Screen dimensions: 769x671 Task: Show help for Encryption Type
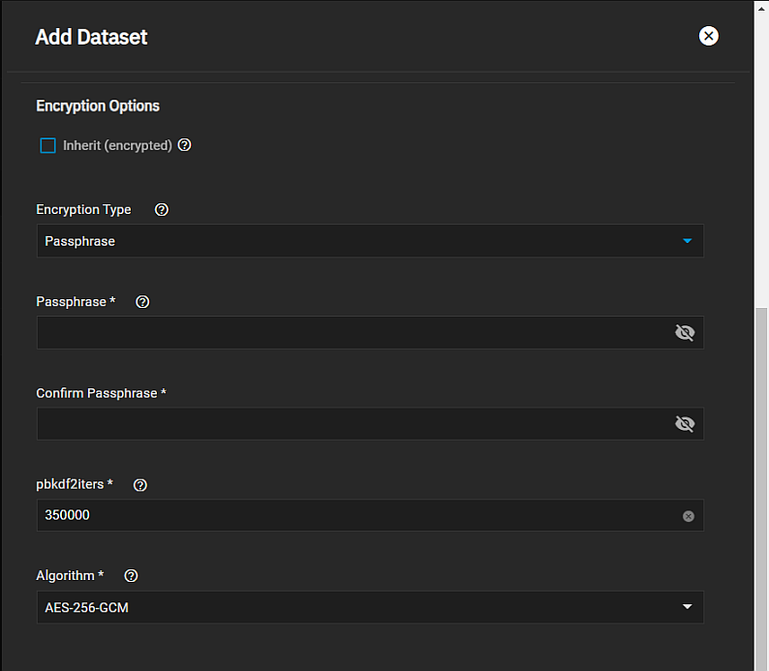pyautogui.click(x=162, y=209)
